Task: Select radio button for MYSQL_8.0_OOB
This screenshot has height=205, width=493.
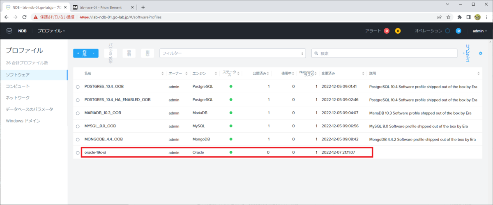Action: tap(78, 127)
